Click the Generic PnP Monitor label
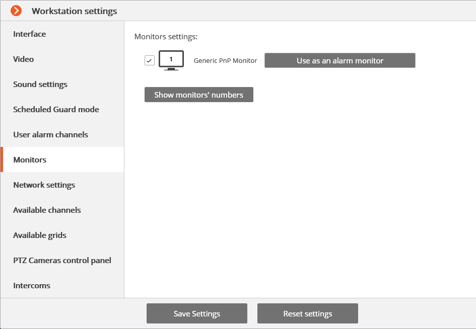 tap(225, 61)
